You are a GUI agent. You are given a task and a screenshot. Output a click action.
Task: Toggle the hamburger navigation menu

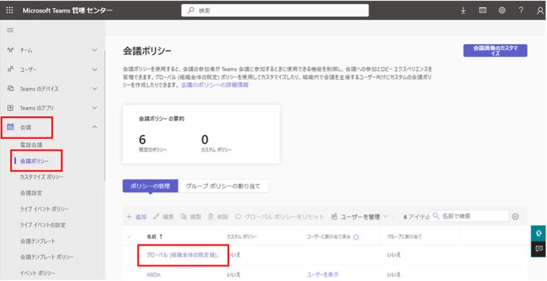10,30
